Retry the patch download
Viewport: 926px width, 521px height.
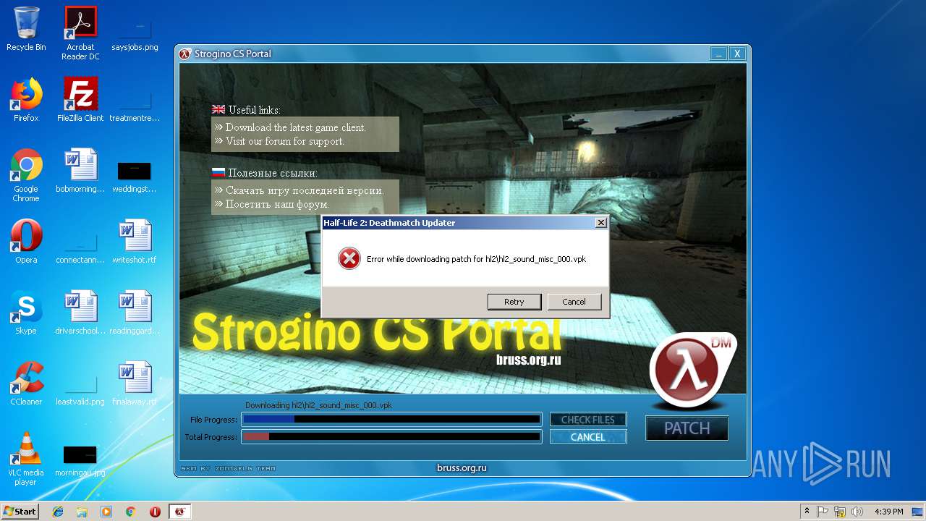[x=514, y=302]
